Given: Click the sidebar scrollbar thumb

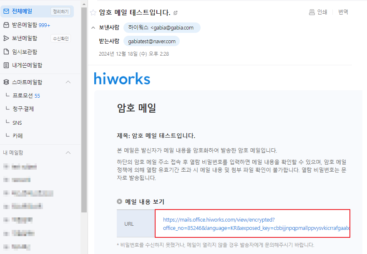Looking at the screenshot, I should coord(84,110).
